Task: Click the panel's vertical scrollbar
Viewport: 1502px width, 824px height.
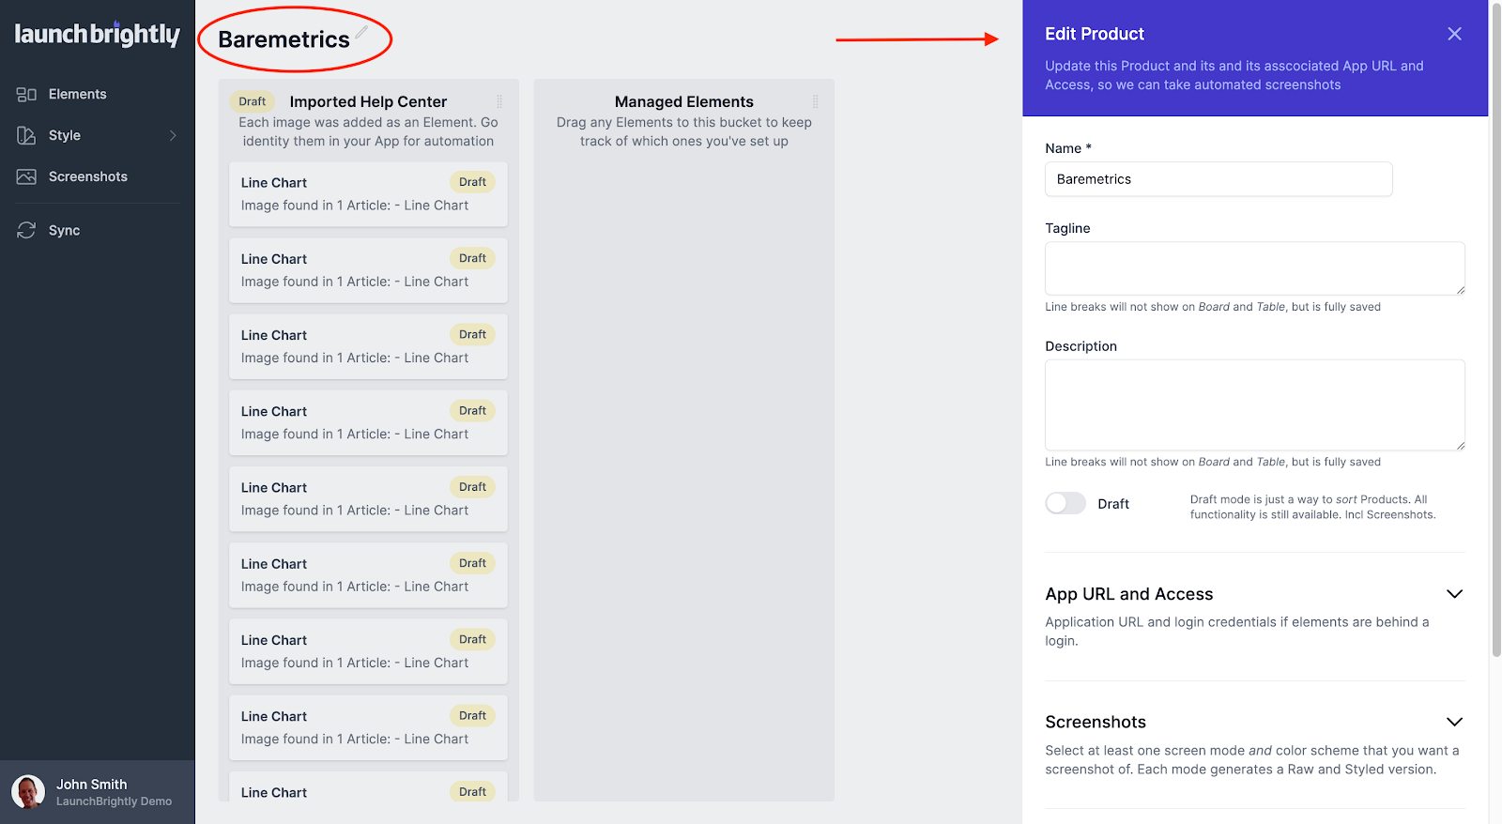Action: tap(1495, 328)
